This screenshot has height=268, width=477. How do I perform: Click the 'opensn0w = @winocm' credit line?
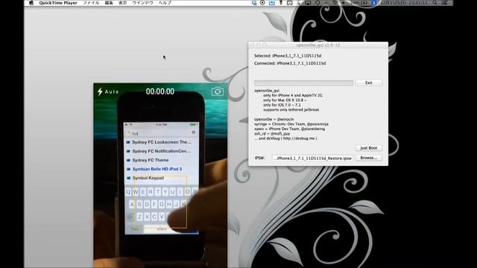[x=274, y=119]
